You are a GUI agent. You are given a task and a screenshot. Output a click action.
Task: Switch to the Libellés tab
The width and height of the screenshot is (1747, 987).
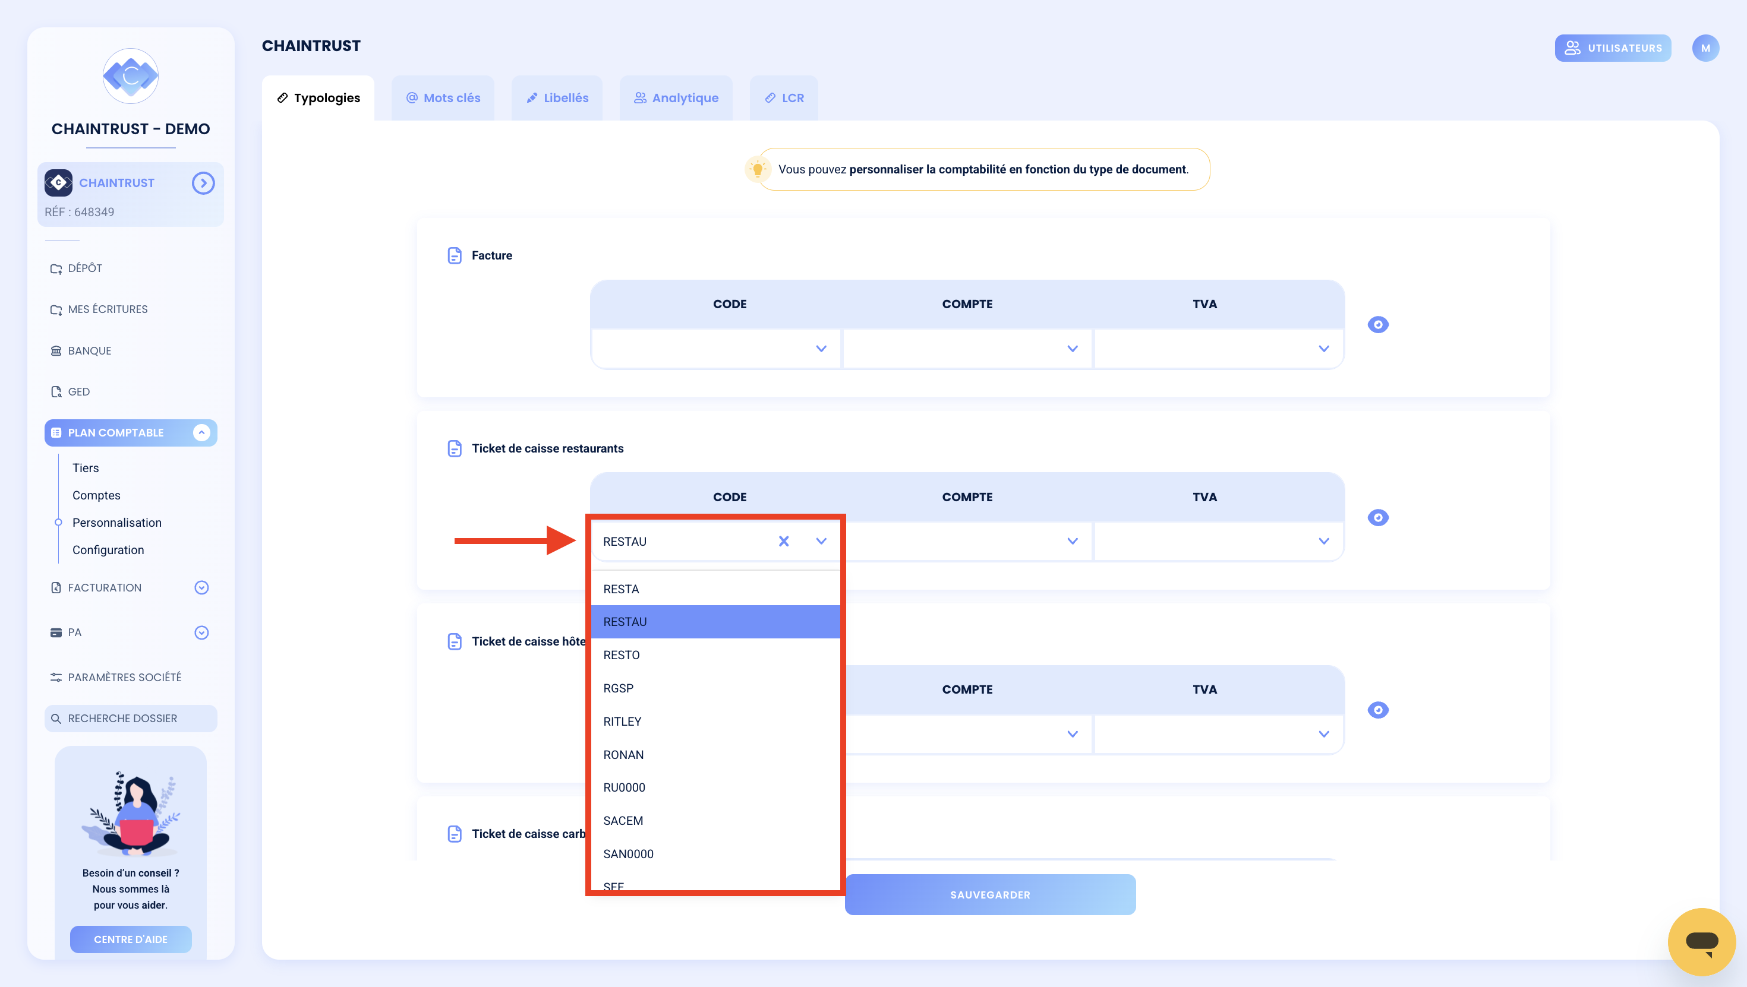pos(557,99)
